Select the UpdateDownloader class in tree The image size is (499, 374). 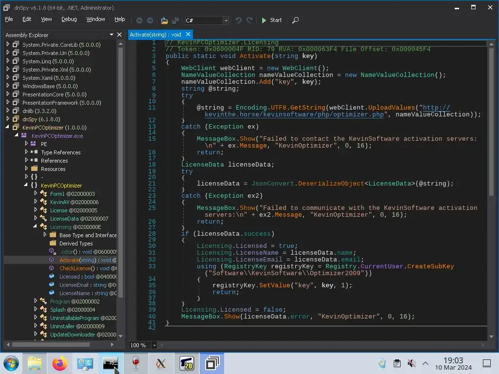click(x=83, y=334)
